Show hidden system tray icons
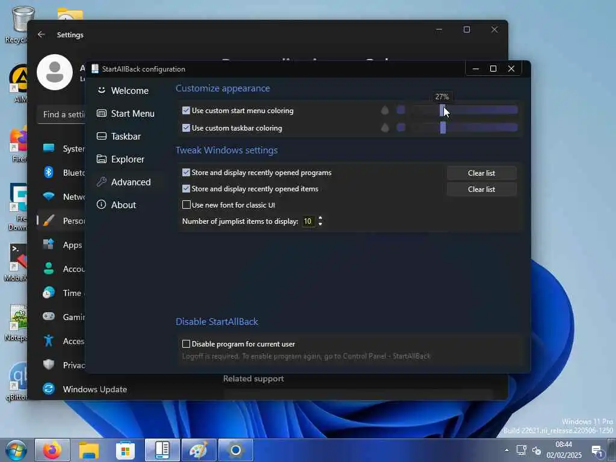The height and width of the screenshot is (462, 616). [x=507, y=450]
